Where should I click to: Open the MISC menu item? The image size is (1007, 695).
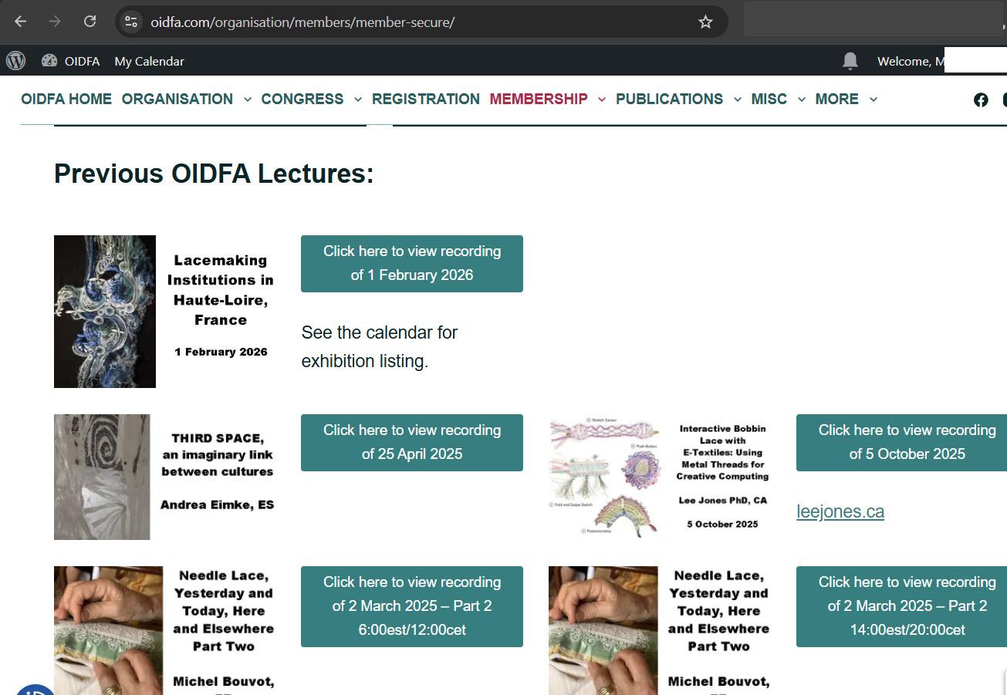(769, 100)
